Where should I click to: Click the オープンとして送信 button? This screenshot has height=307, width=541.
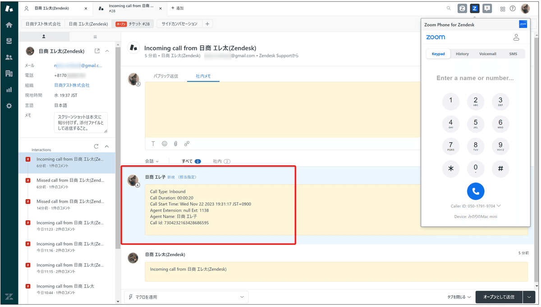499,297
